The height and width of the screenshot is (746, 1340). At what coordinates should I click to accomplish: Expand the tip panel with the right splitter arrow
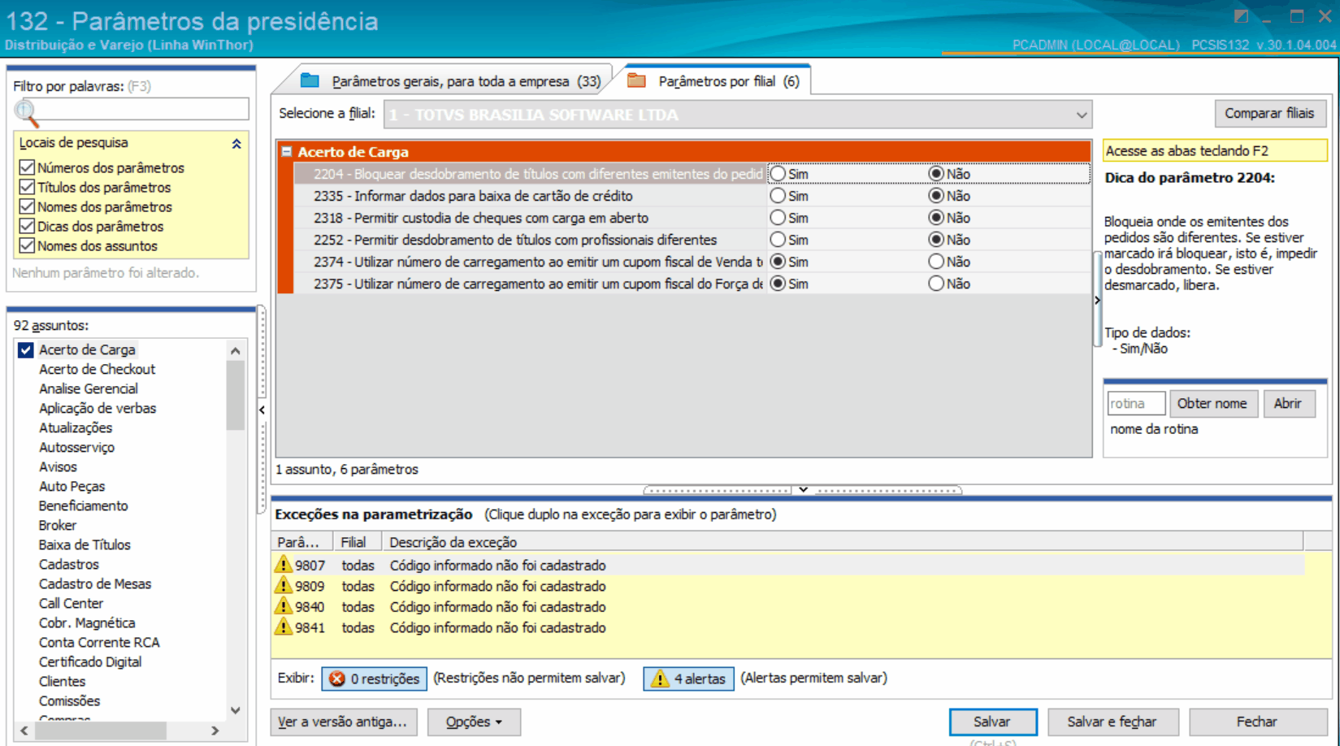coord(1097,300)
